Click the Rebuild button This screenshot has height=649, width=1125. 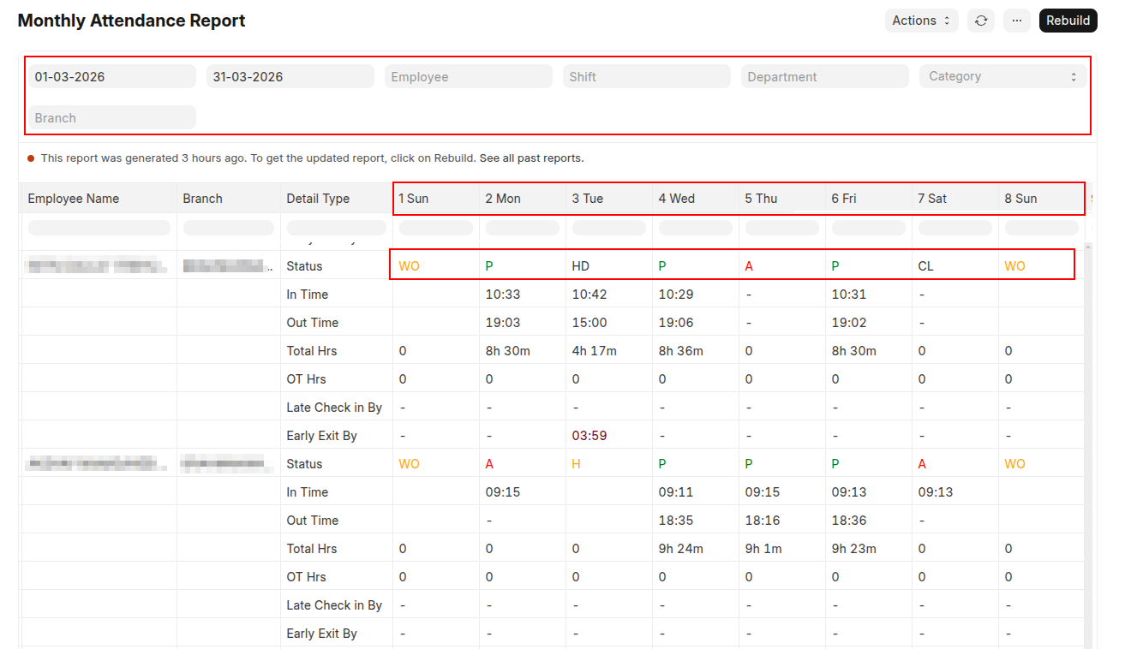click(1068, 20)
